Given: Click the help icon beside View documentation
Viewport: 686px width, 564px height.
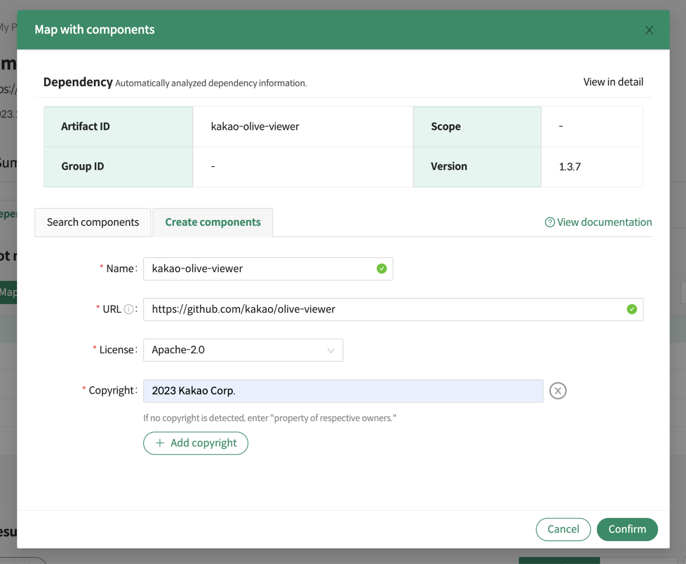Looking at the screenshot, I should click(550, 222).
